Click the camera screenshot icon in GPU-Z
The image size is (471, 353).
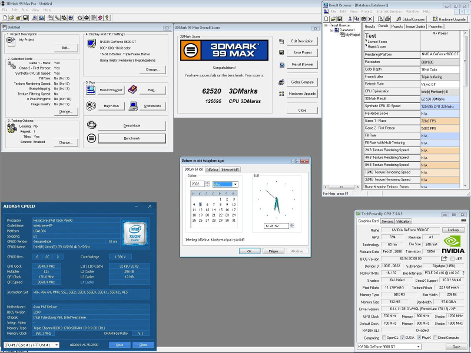click(x=463, y=221)
